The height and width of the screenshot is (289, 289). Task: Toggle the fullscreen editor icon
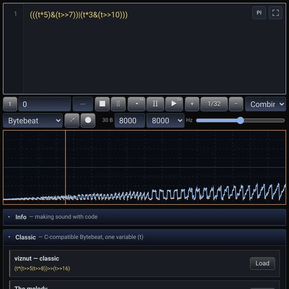coord(276,13)
